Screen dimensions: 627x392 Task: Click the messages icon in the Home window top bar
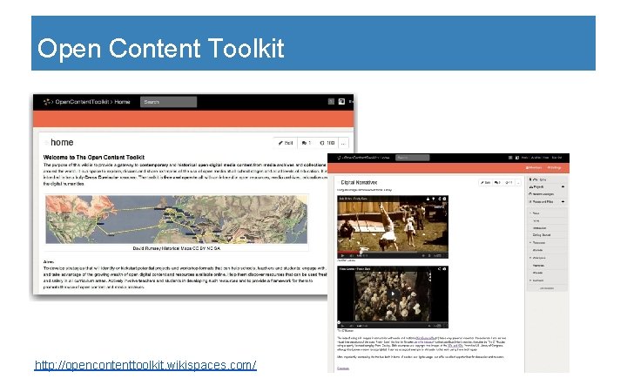(331, 102)
